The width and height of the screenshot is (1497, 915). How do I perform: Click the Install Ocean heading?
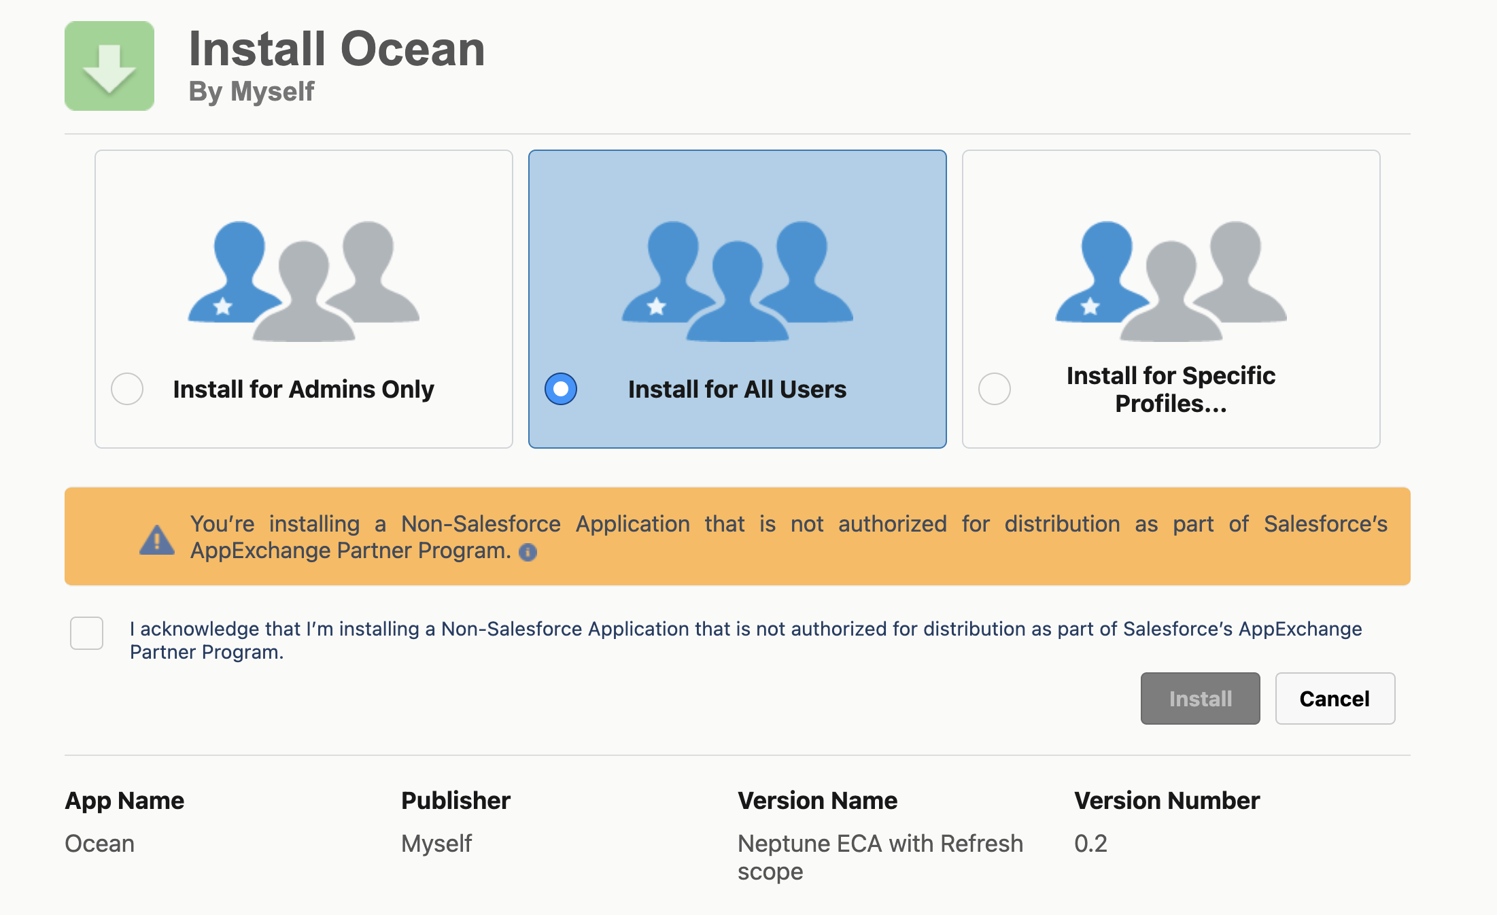[x=337, y=50]
